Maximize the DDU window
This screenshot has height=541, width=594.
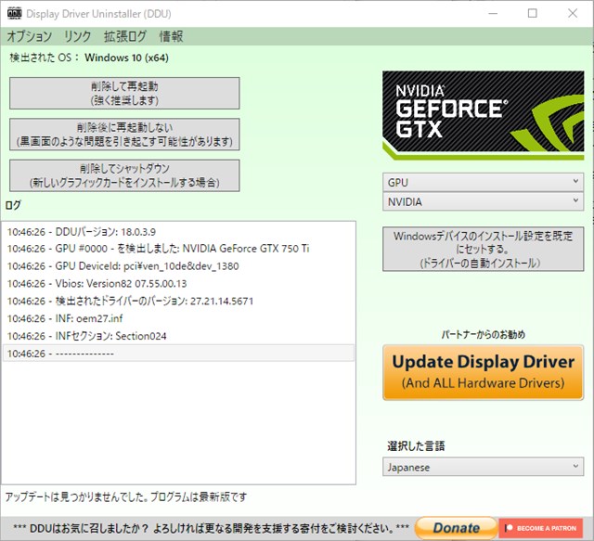click(x=532, y=14)
